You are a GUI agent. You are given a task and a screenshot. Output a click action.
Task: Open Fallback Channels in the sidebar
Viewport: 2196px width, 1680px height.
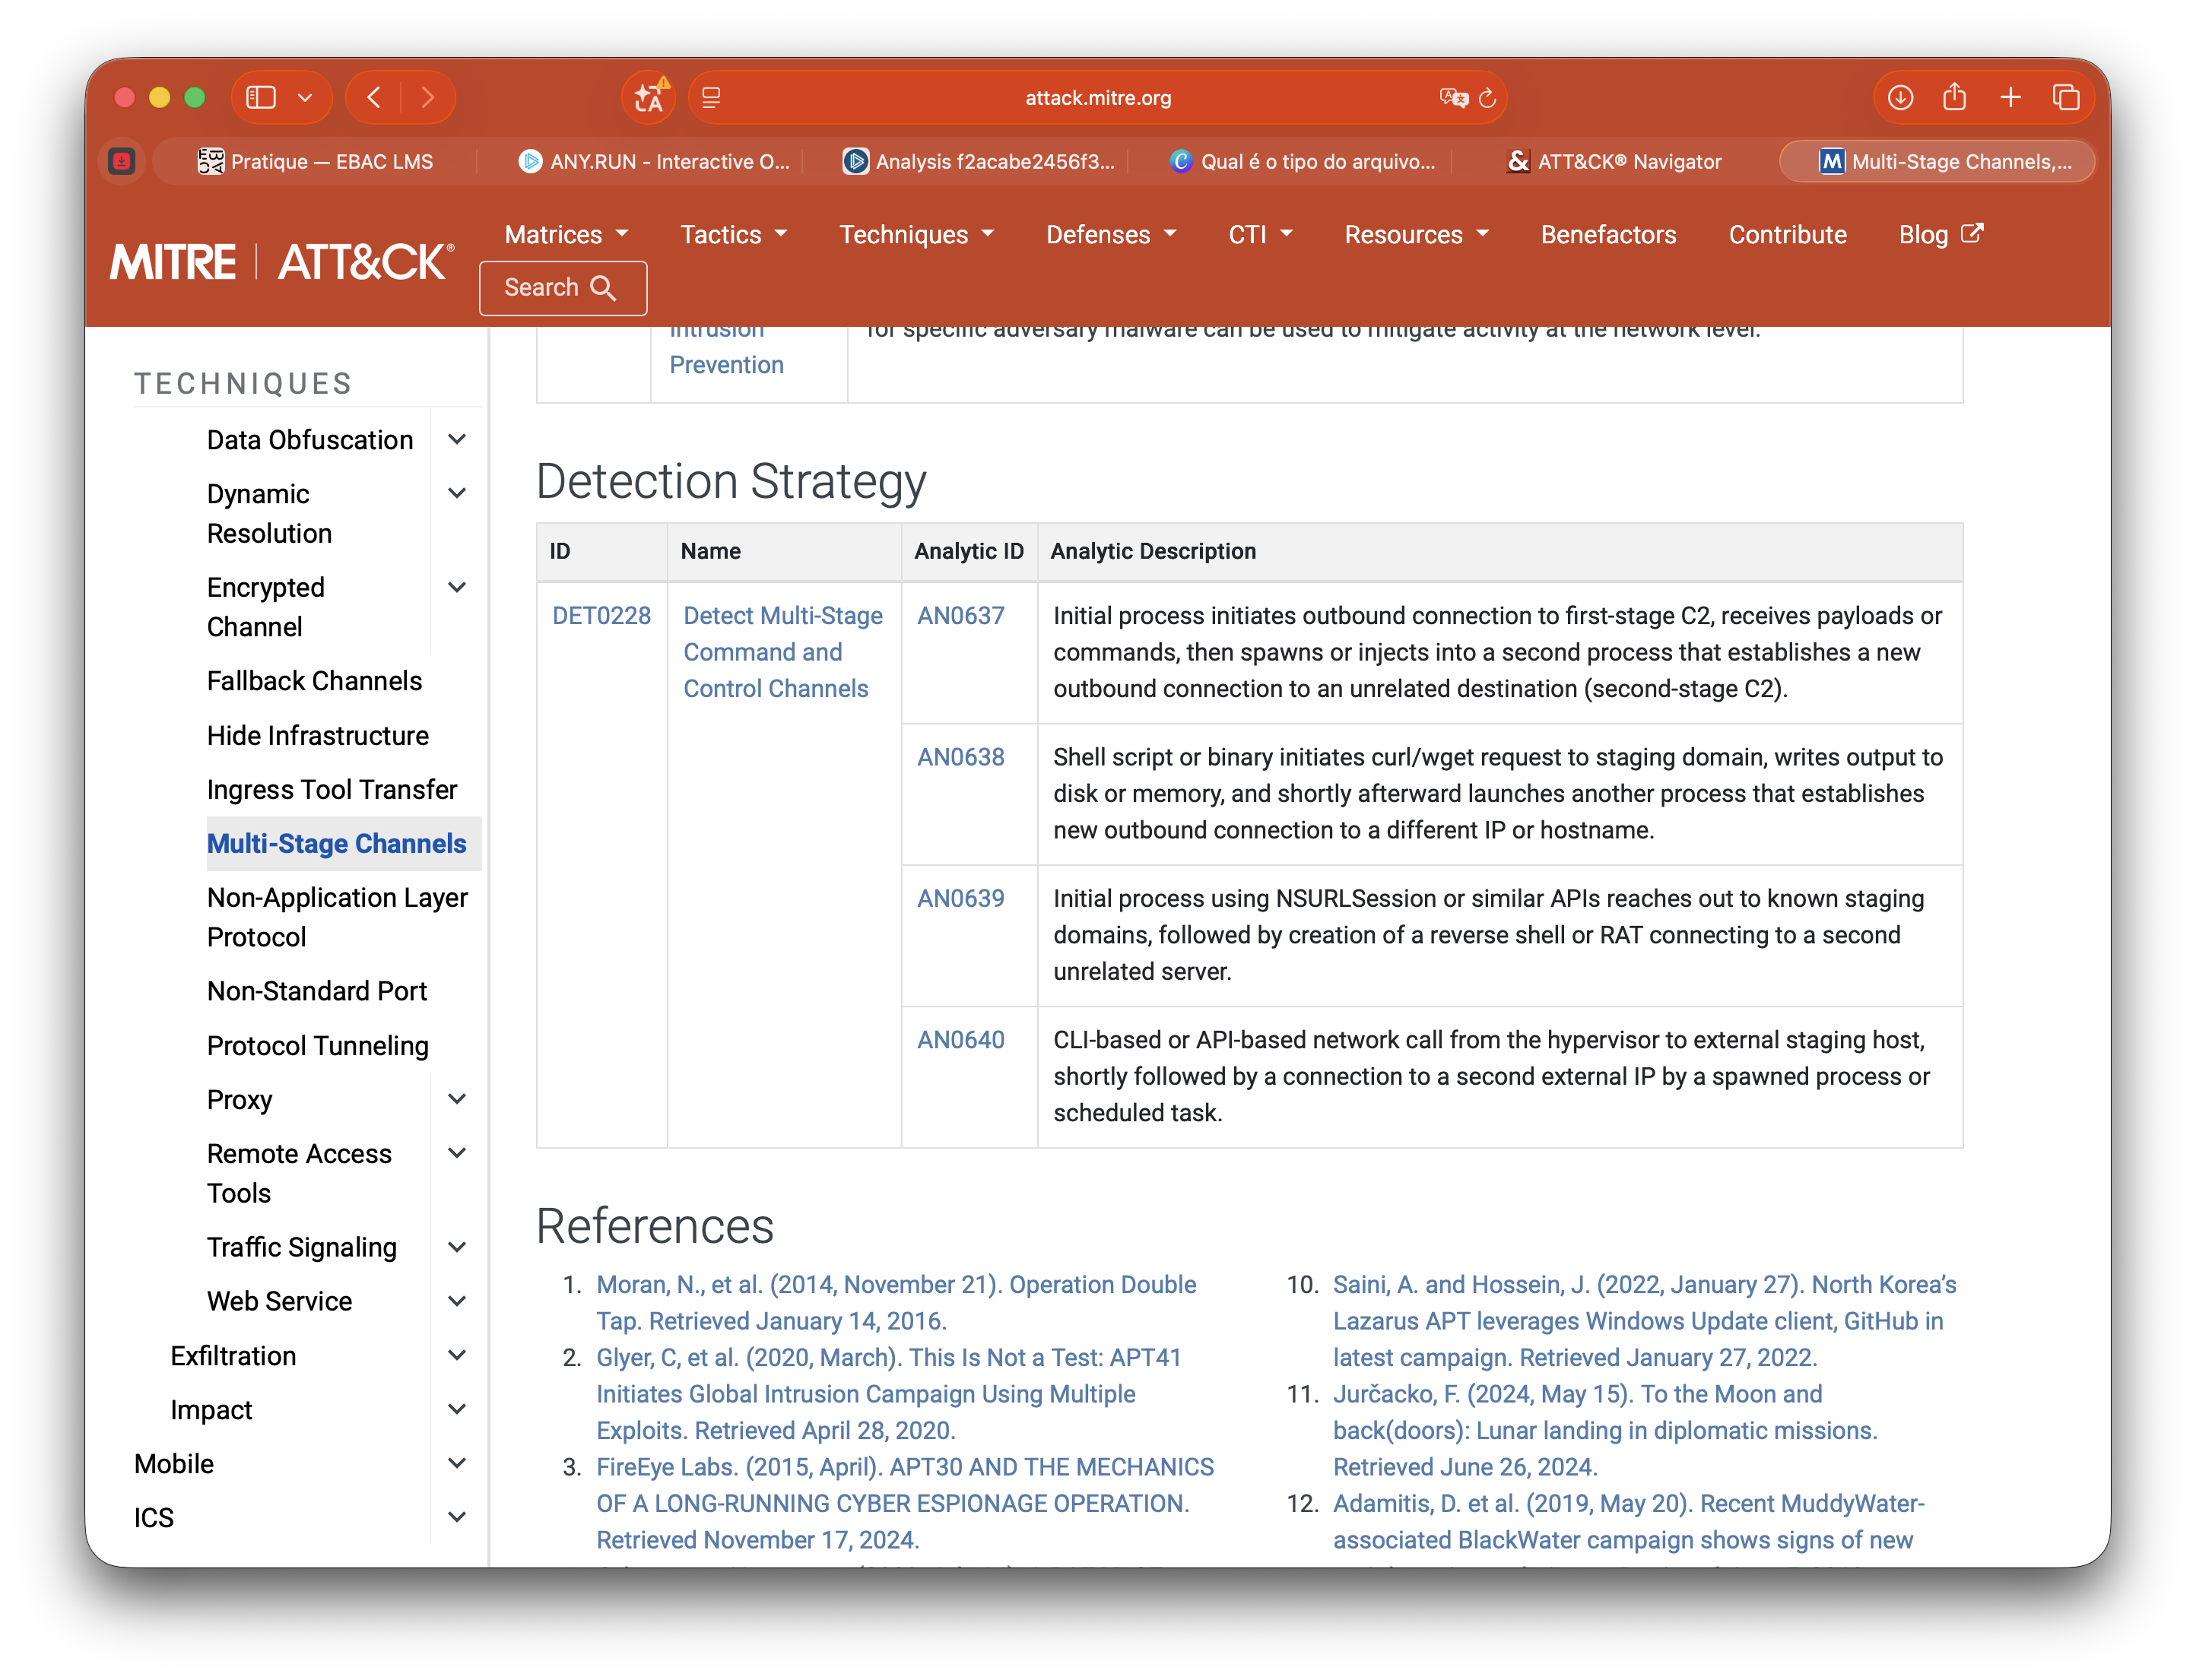[314, 681]
